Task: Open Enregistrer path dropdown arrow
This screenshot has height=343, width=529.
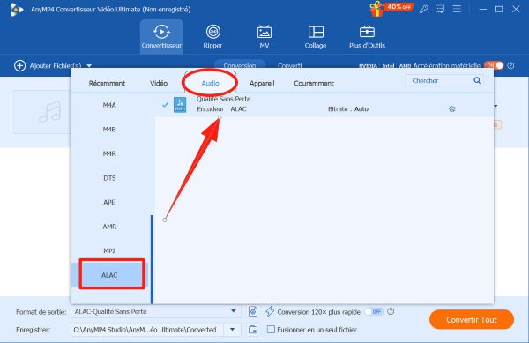Action: 232,330
